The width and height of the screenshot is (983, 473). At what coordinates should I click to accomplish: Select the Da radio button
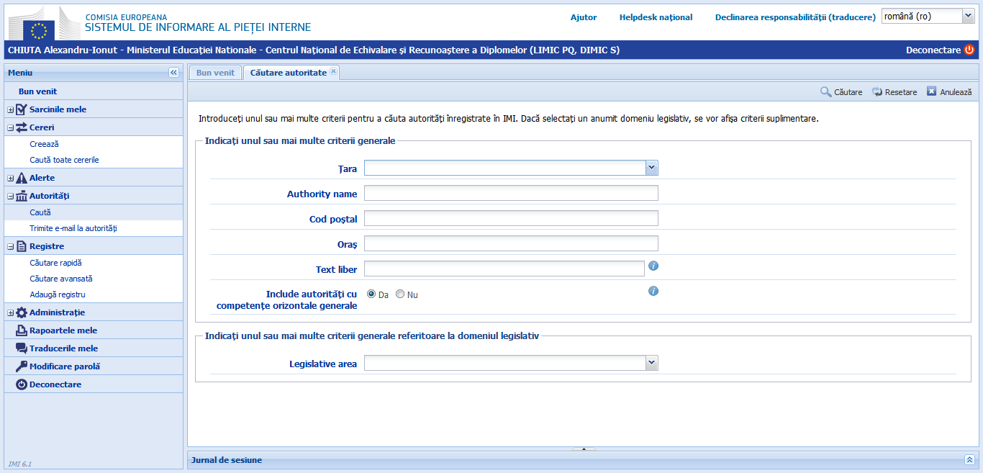click(x=371, y=294)
